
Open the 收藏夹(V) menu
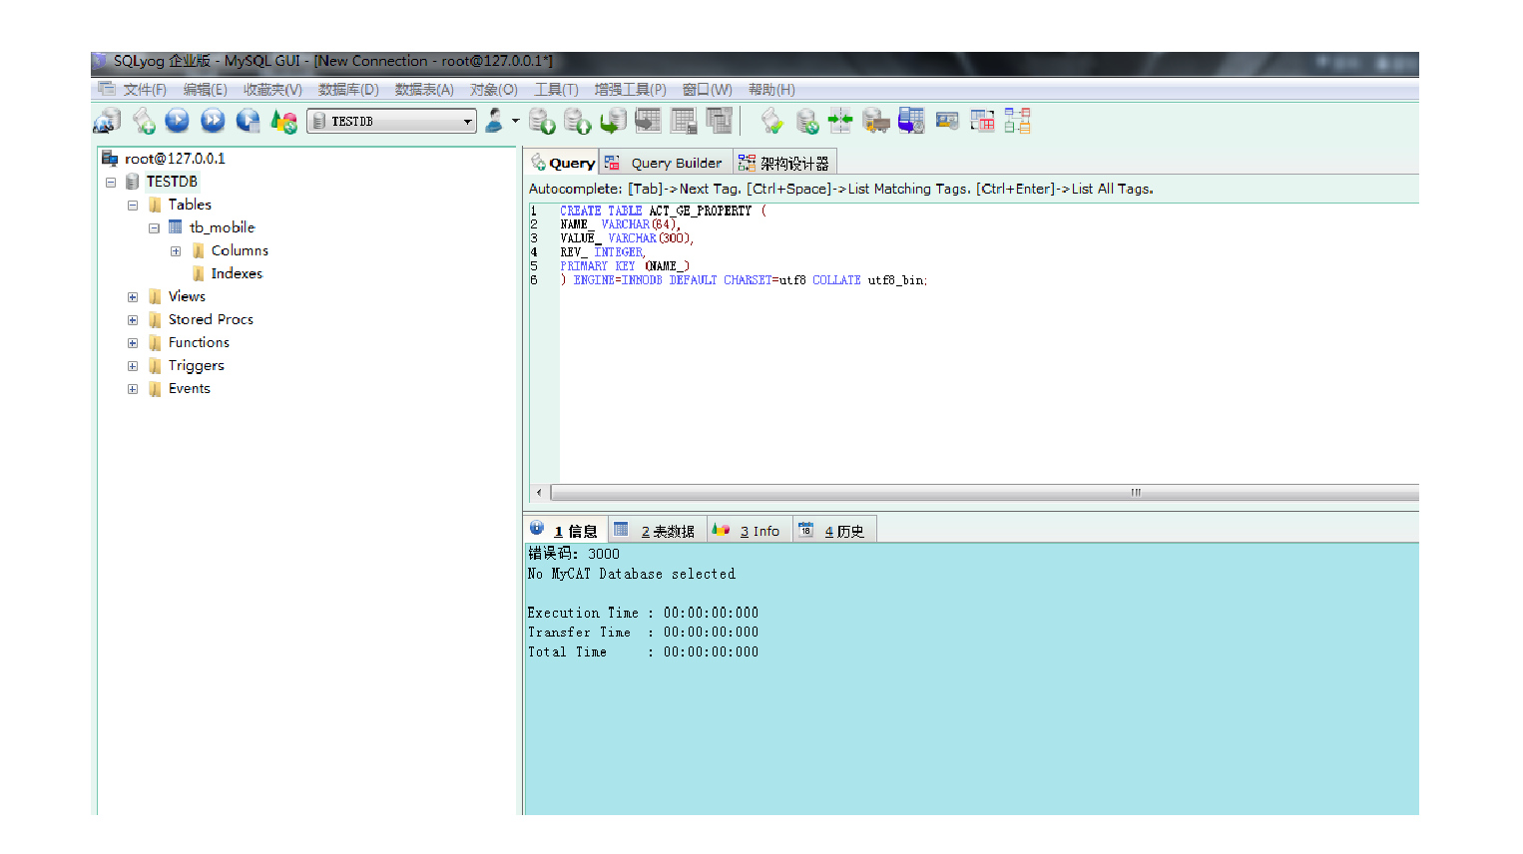click(272, 90)
